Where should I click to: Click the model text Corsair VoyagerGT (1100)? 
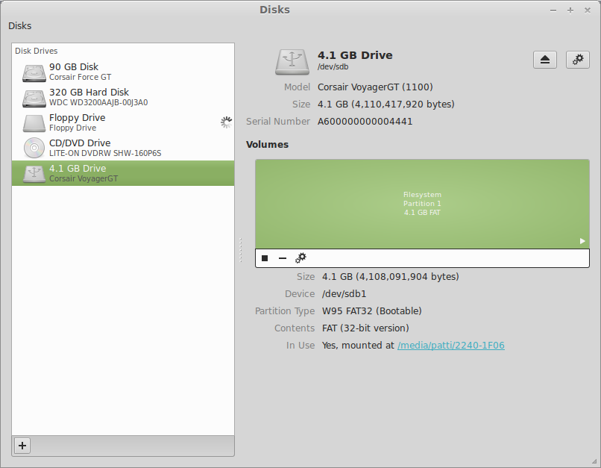375,87
